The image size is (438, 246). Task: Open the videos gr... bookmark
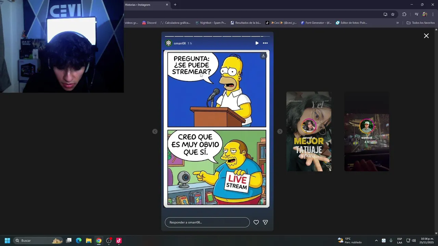(131, 23)
